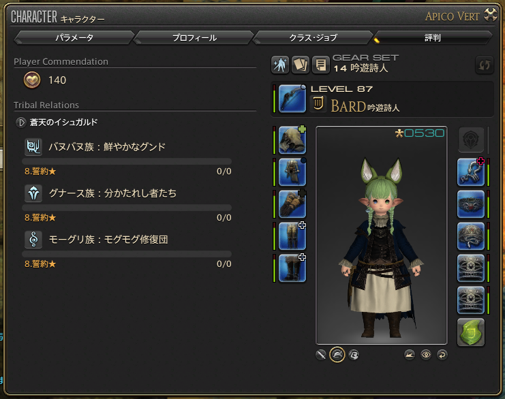Switch to the パラメータ tab
The image size is (505, 399).
[74, 38]
